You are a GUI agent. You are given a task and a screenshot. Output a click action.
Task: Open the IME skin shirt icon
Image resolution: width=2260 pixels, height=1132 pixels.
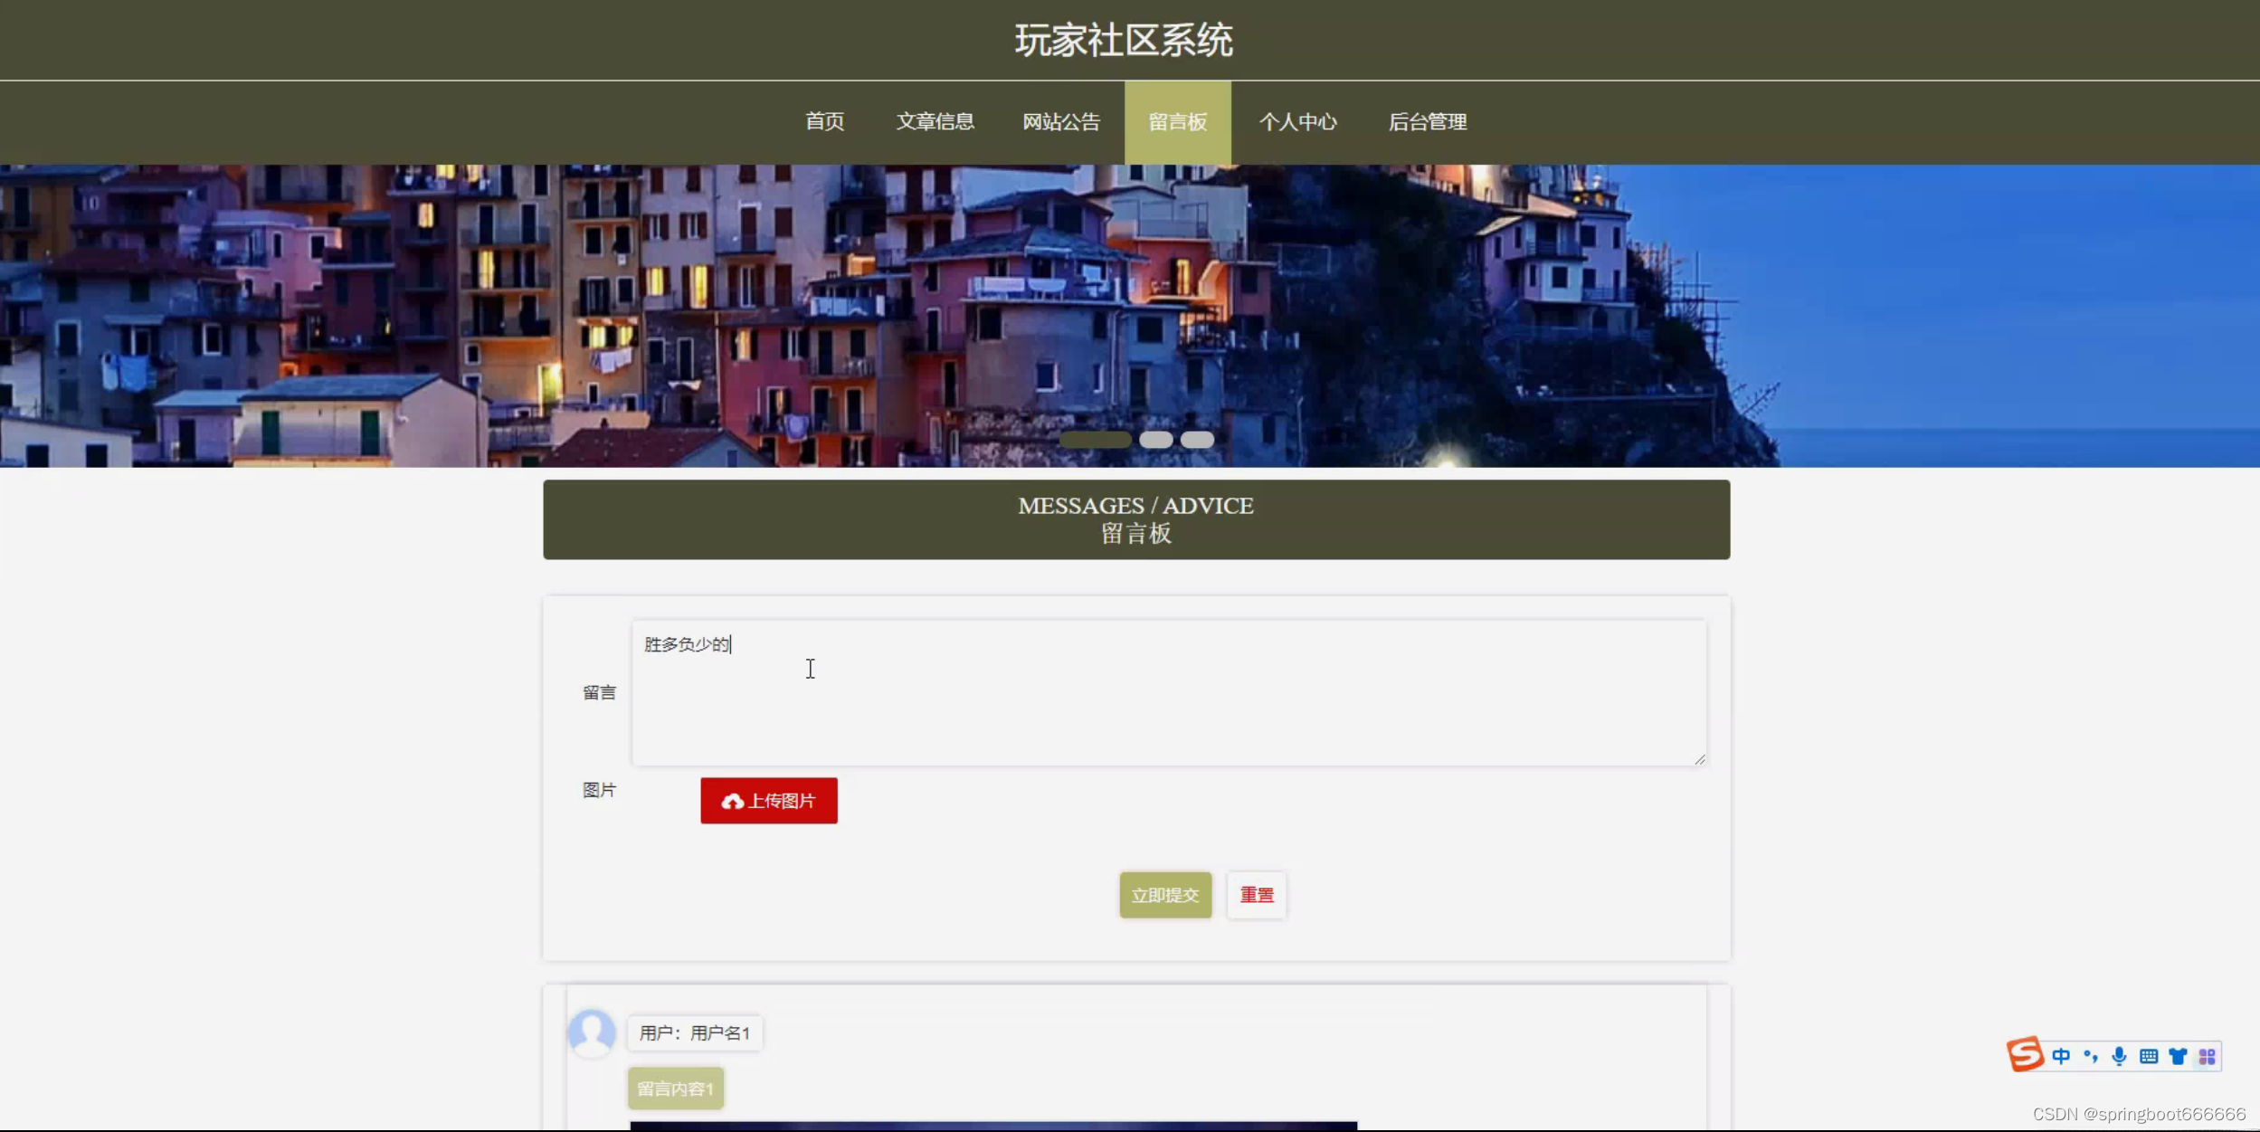tap(2178, 1056)
